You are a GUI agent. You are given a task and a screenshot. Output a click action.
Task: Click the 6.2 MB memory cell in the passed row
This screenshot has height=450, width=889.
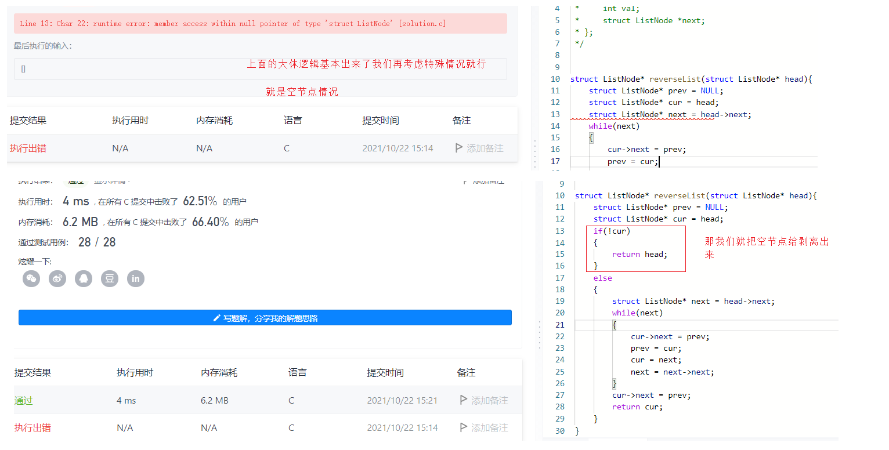coord(215,400)
